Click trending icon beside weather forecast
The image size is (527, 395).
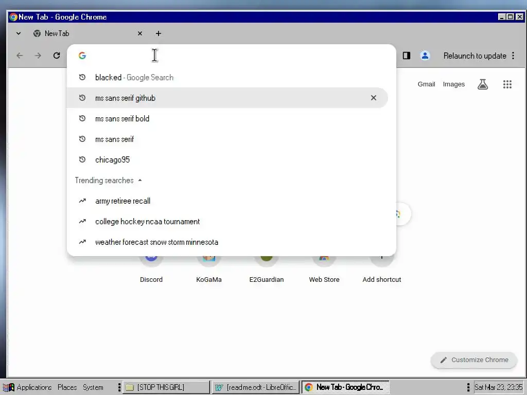[82, 242]
